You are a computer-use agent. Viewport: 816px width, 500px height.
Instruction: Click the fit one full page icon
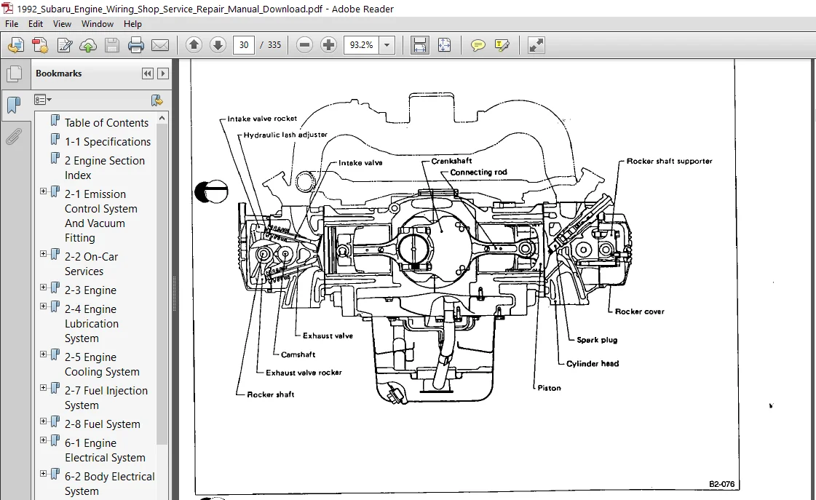(x=444, y=45)
